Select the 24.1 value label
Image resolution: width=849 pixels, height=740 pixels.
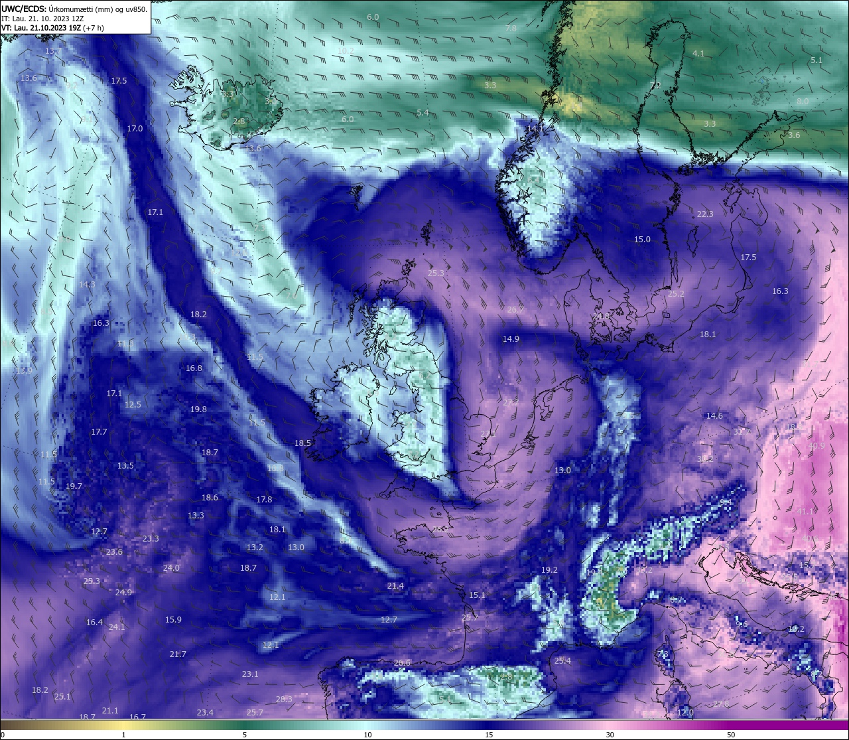(x=117, y=627)
